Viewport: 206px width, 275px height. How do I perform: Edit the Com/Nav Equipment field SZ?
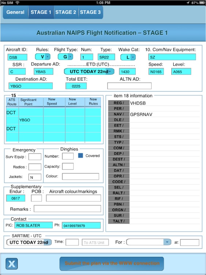(172, 57)
